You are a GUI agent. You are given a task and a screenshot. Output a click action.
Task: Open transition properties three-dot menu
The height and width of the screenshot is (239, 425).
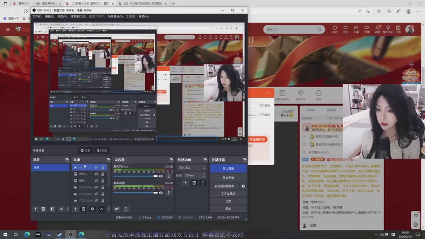pyautogui.click(x=203, y=183)
